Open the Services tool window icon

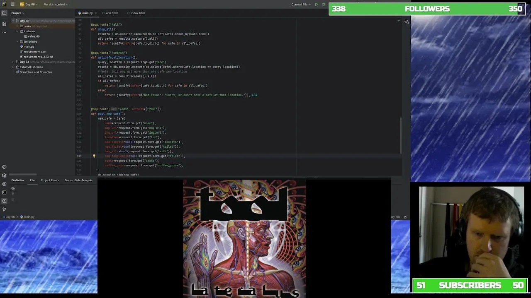(x=4, y=184)
